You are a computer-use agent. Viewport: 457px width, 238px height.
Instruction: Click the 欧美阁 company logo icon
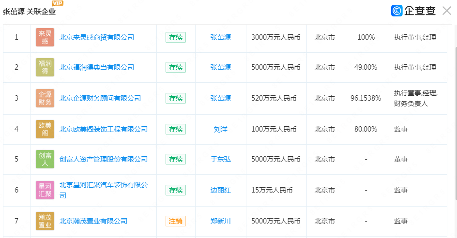(x=45, y=129)
